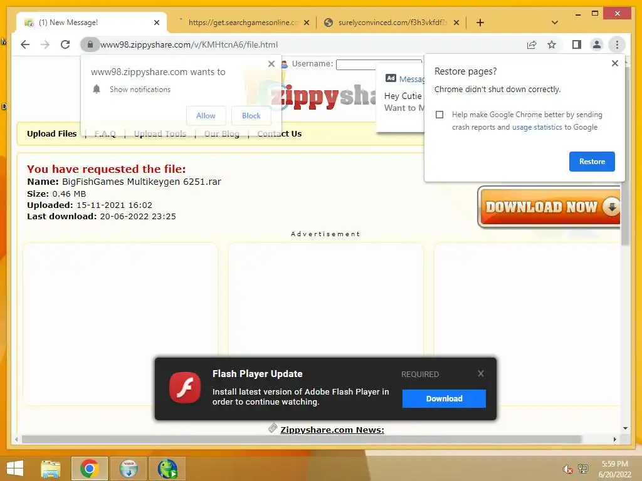Click the download manager taskbar icon
642x481 pixels.
click(129, 468)
